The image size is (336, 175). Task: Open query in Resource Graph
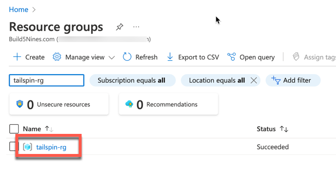[257, 57]
